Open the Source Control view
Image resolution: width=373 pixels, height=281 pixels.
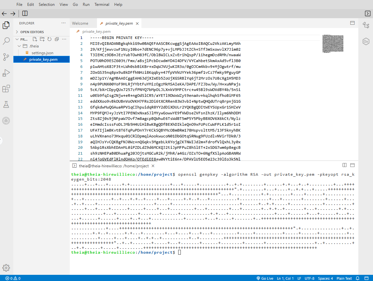6,57
